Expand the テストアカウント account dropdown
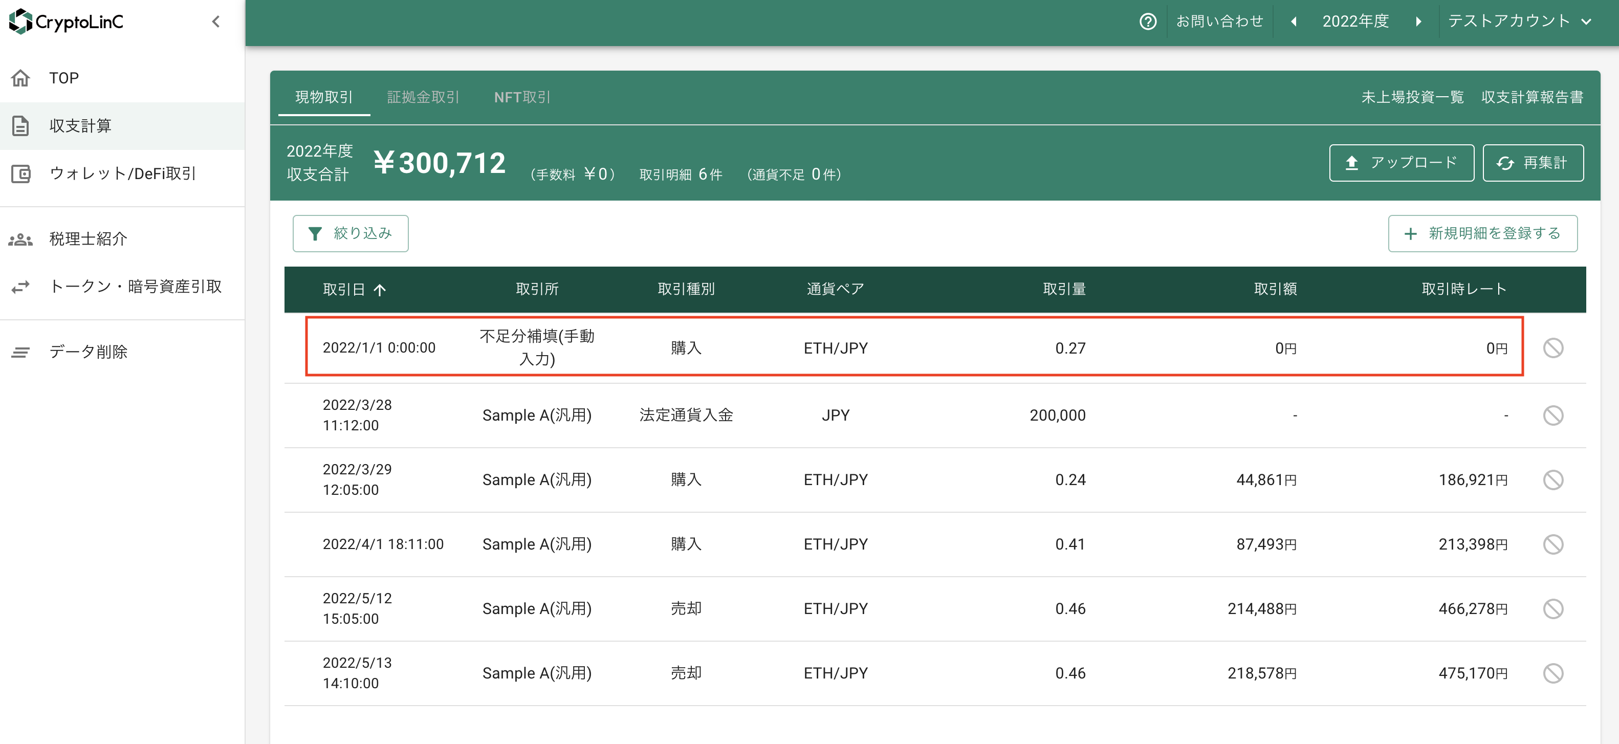 (x=1520, y=21)
